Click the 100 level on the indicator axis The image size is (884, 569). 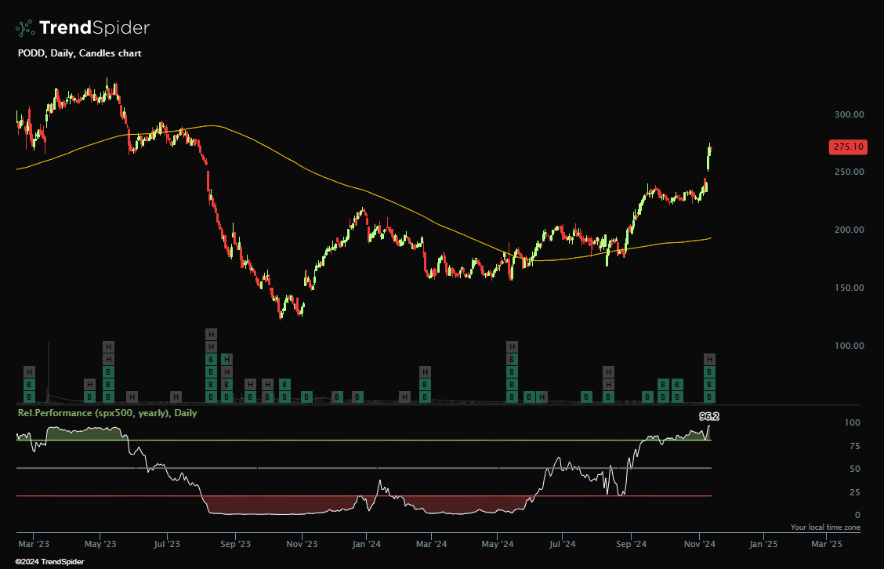click(853, 422)
